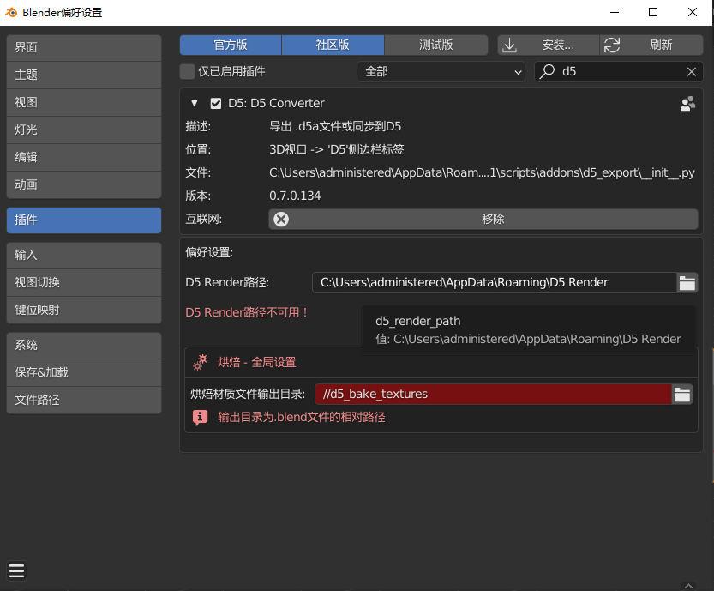
Task: Click the refresh arrows icon
Action: click(611, 45)
